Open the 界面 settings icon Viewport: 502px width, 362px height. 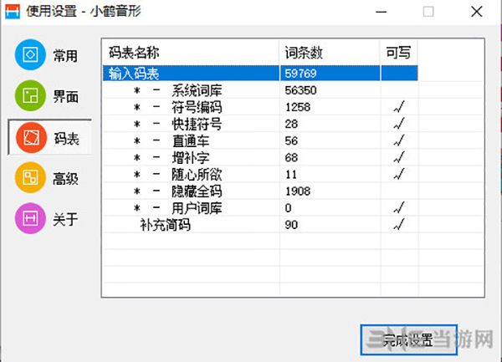pos(30,95)
